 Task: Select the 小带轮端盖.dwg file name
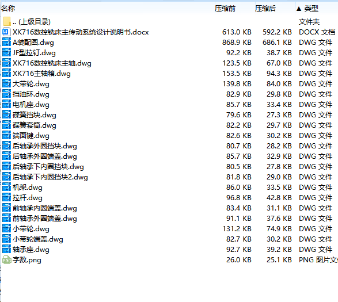click(38, 239)
